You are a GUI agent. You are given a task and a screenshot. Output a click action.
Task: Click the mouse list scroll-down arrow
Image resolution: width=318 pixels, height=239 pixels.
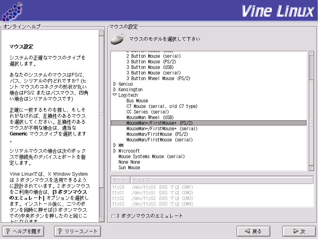(x=311, y=168)
